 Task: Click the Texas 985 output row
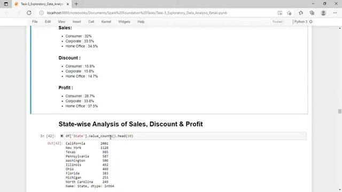tap(87, 152)
